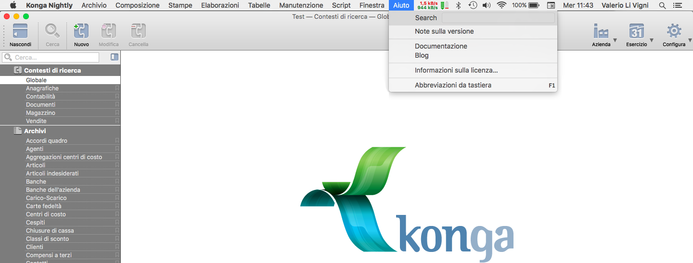Click the Nuovo toolbar icon
The image size is (693, 263).
(81, 32)
